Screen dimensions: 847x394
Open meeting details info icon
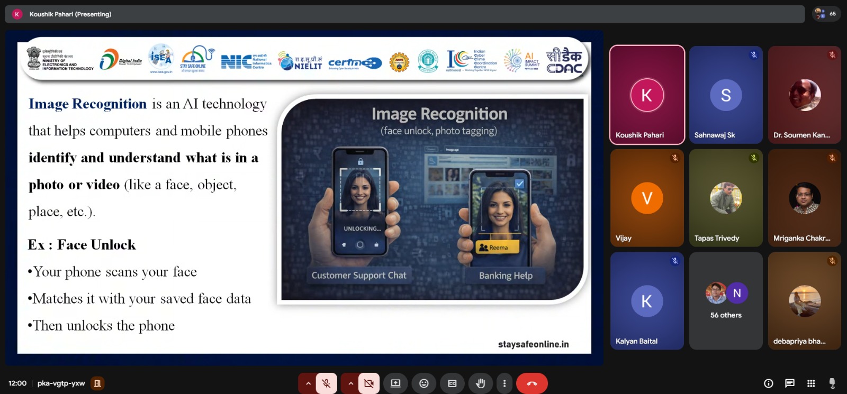[769, 383]
